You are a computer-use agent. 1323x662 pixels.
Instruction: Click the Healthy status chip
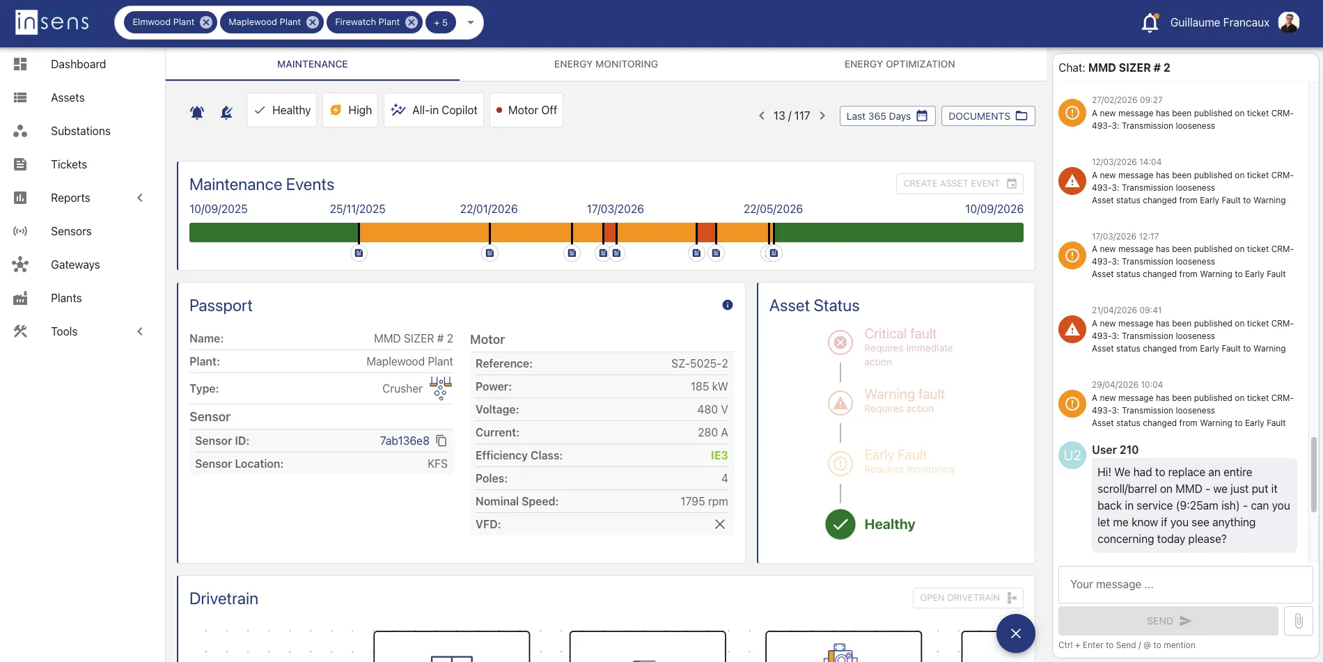pyautogui.click(x=282, y=110)
